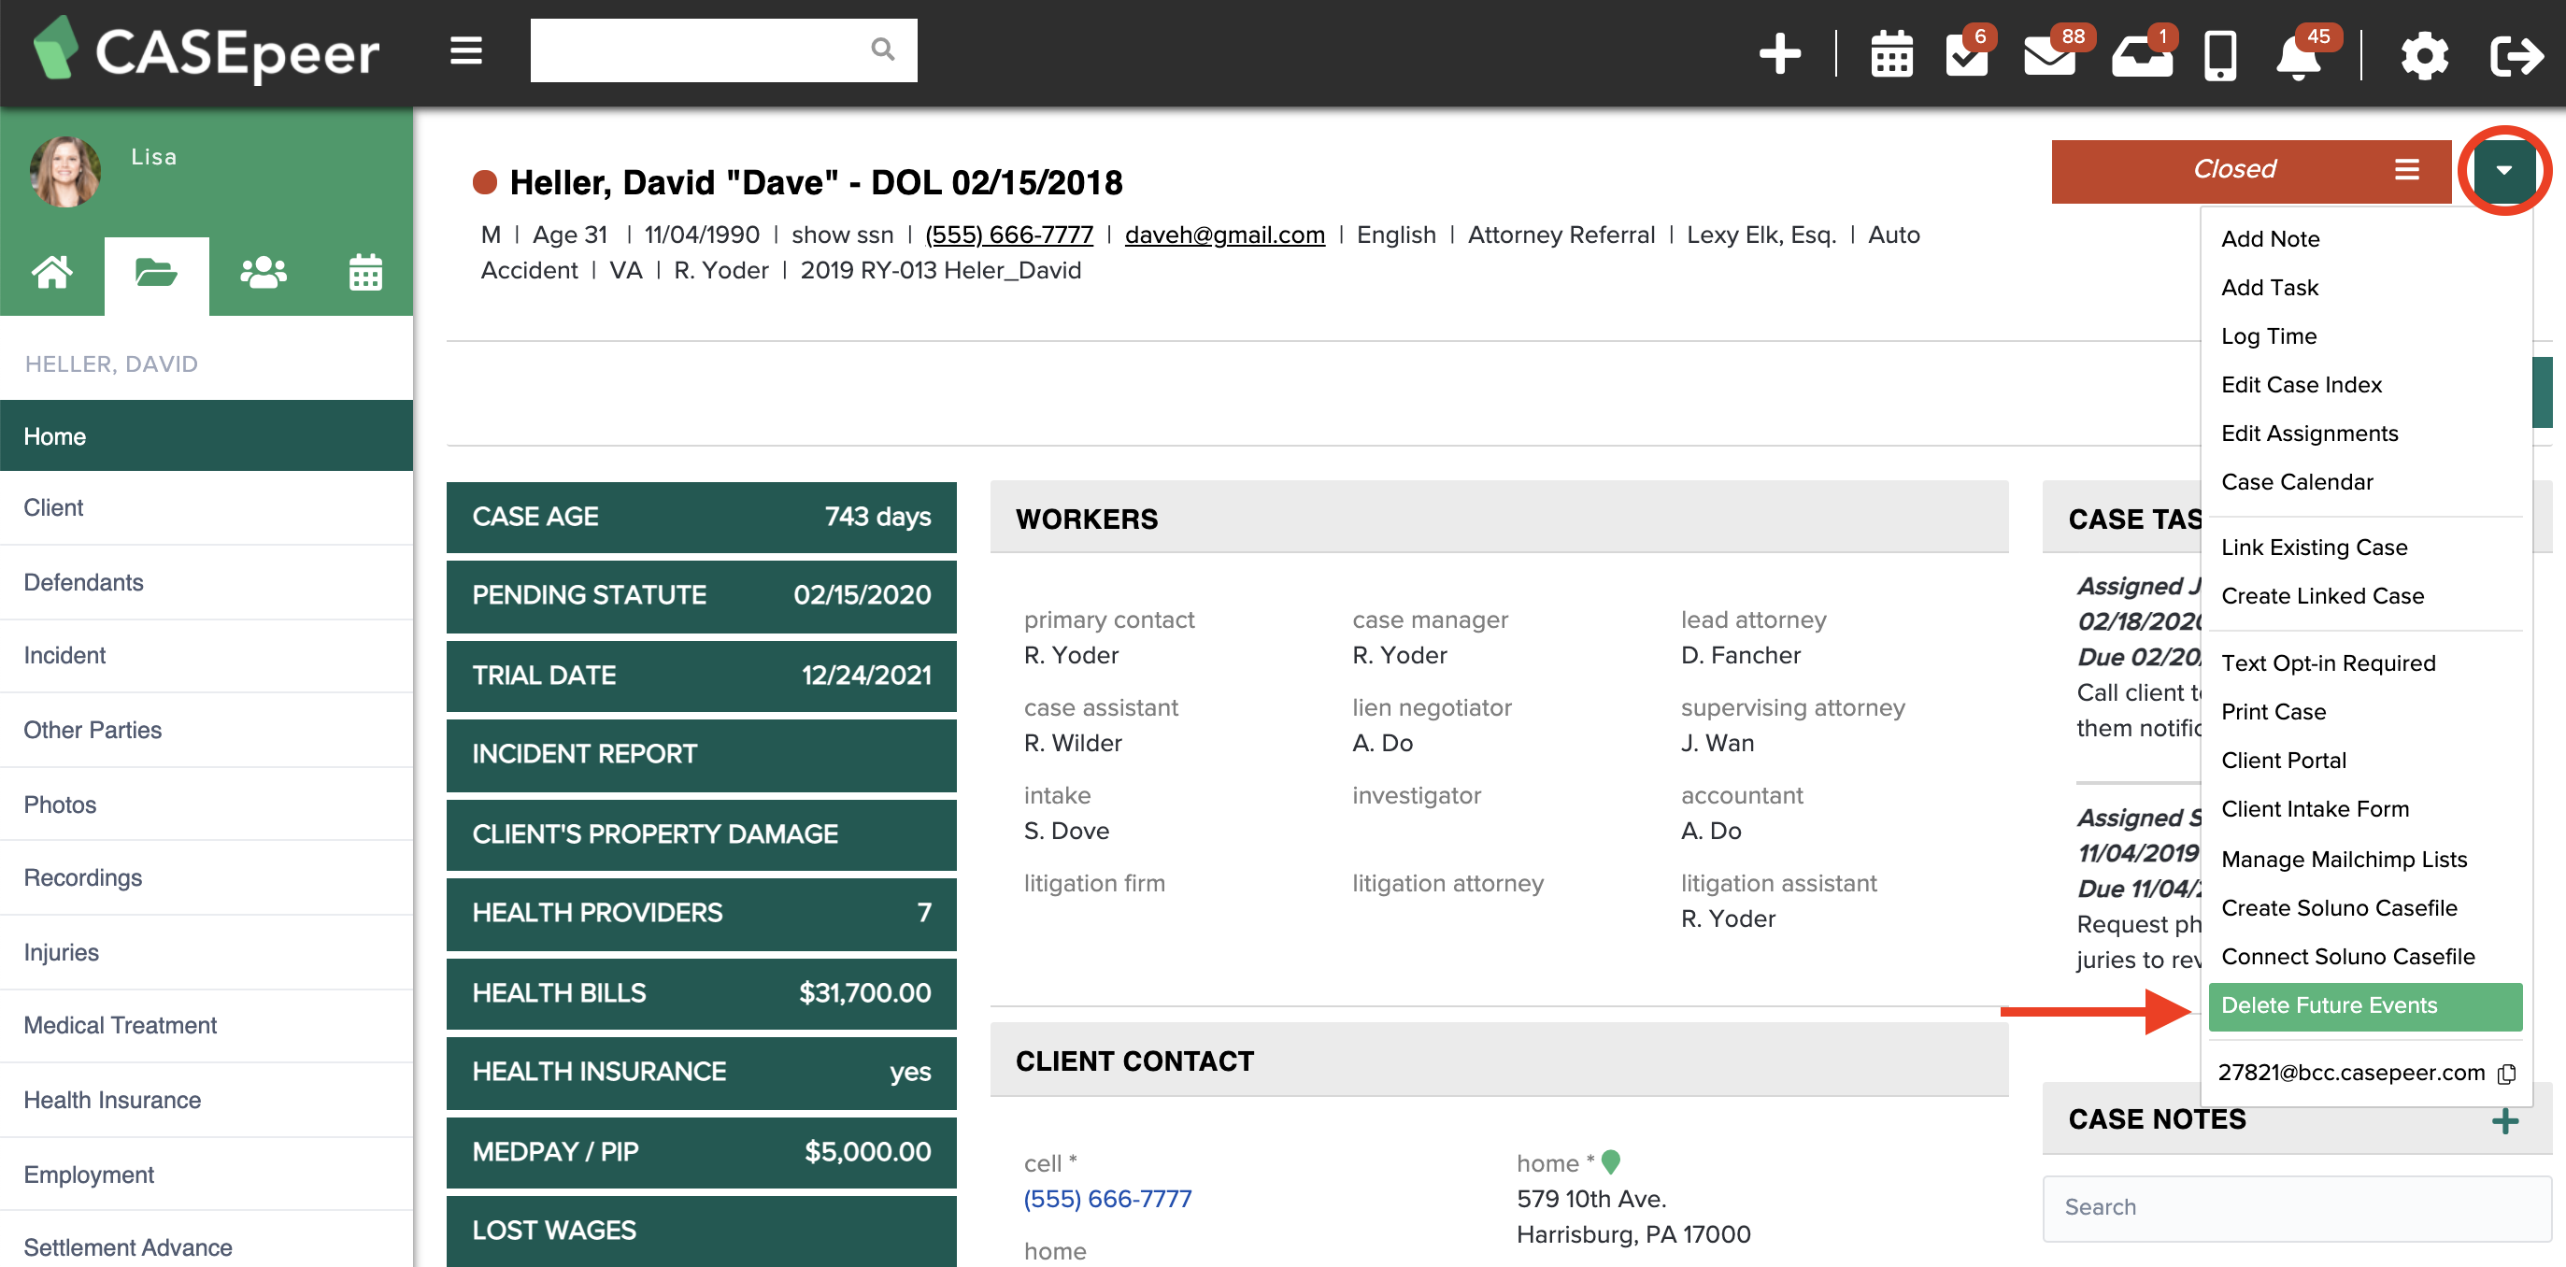Screen dimensions: 2566x1267
Task: Click the sidebar calendar icon
Action: (365, 272)
